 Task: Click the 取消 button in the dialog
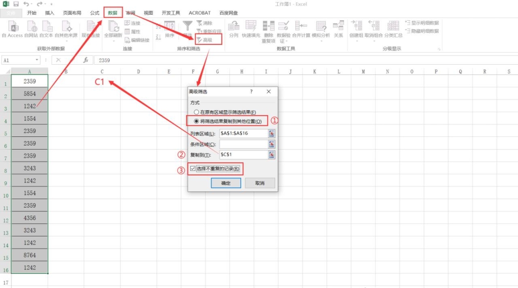(x=260, y=183)
